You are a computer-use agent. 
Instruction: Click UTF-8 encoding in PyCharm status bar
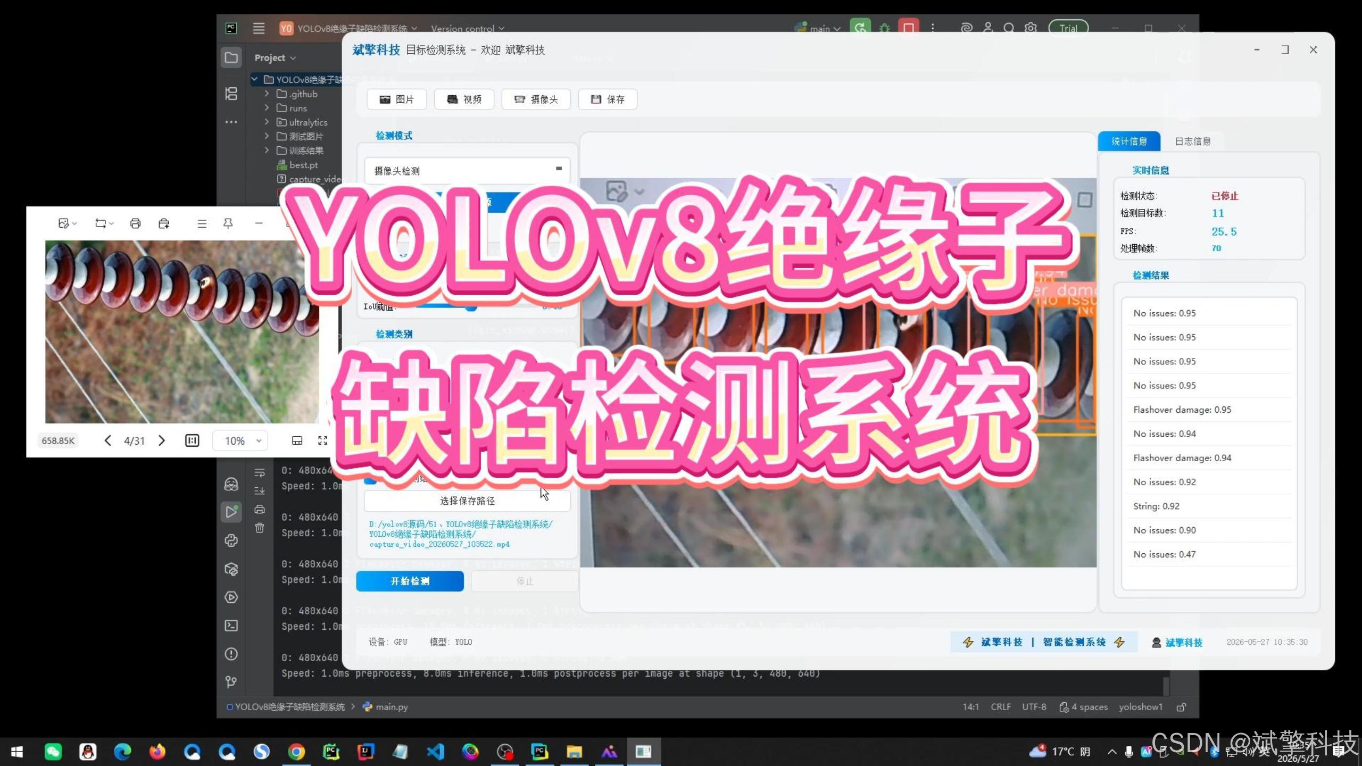pyautogui.click(x=1034, y=707)
